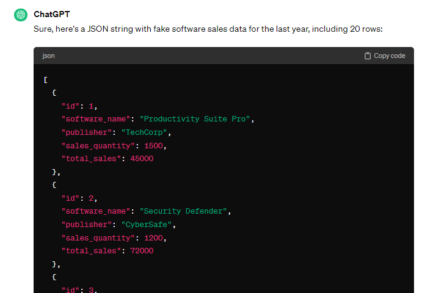The width and height of the screenshot is (436, 293).
Task: Click the "id": 2 line
Action: pos(79,198)
